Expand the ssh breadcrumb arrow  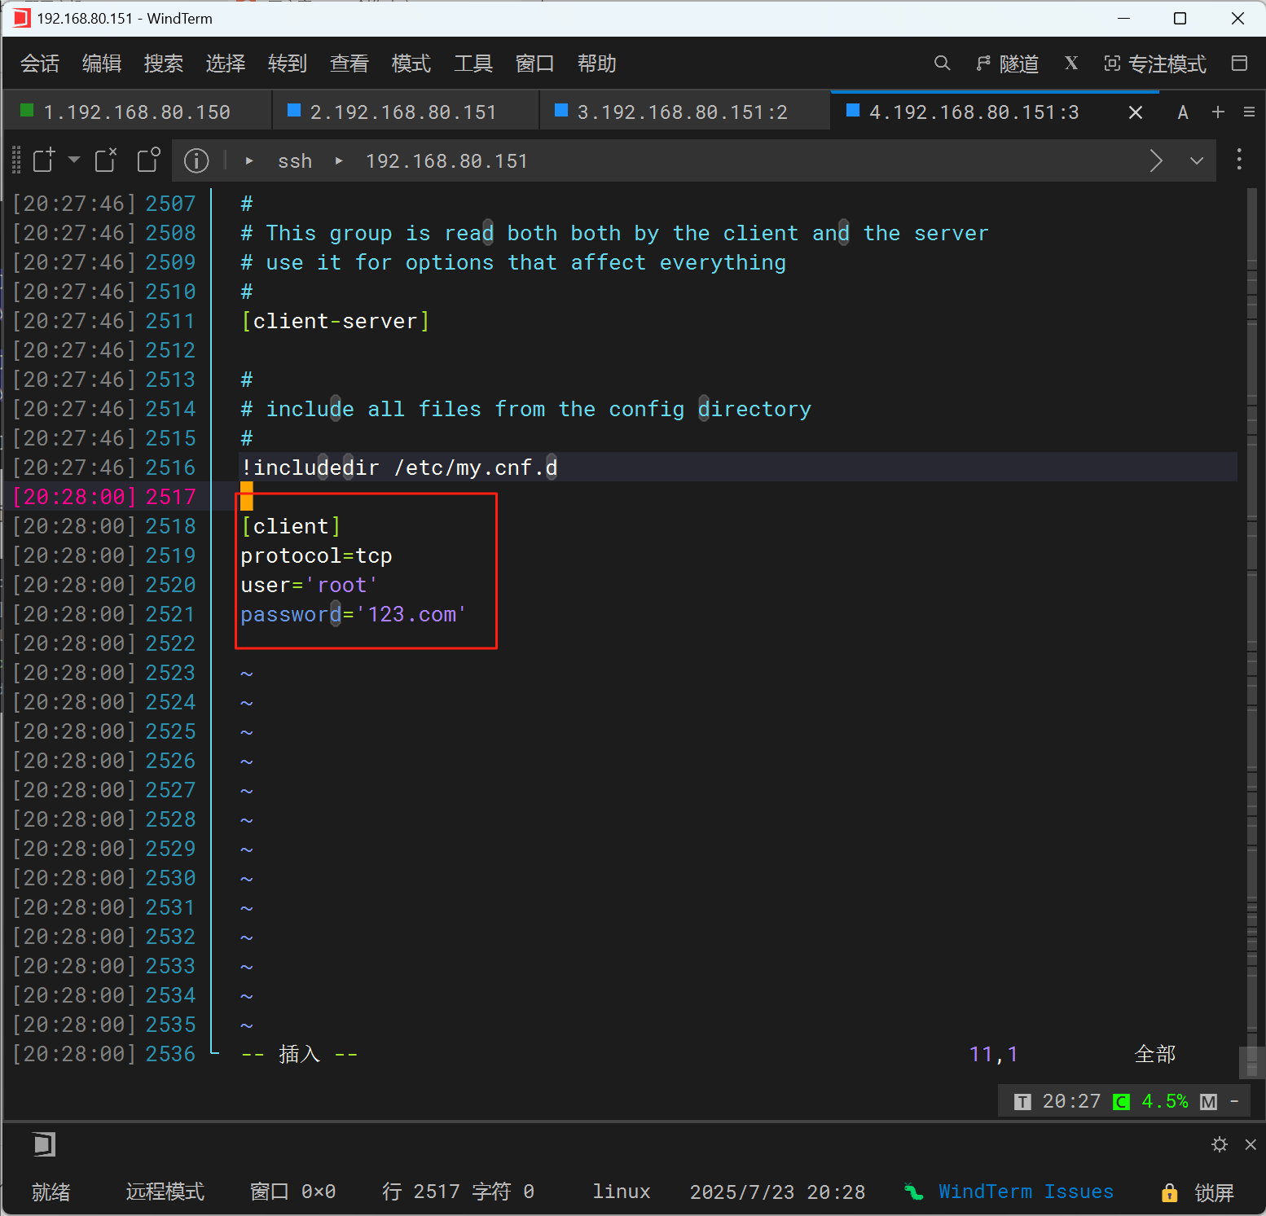pos(249,161)
